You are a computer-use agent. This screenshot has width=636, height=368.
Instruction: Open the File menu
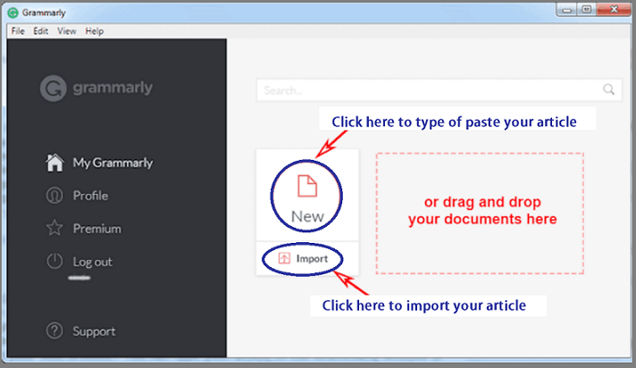pyautogui.click(x=18, y=31)
